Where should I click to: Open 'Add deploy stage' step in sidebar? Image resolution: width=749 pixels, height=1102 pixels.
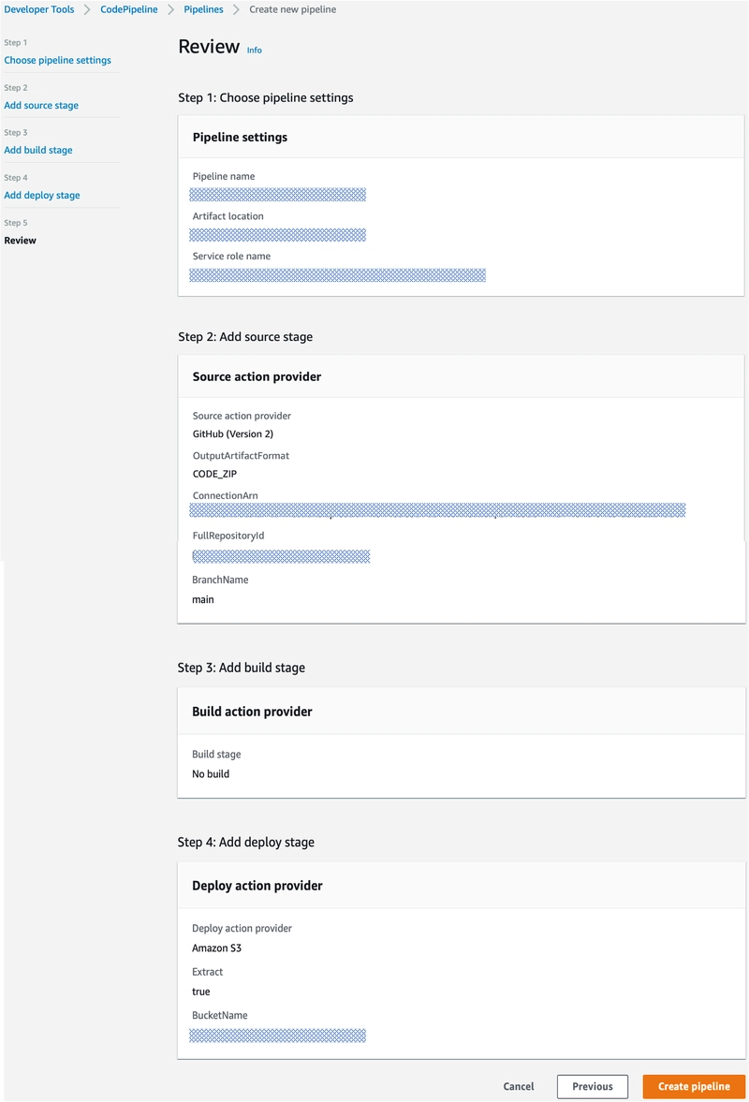click(42, 196)
